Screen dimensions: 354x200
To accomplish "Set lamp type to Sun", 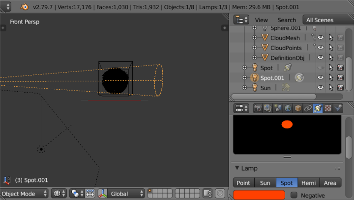I will [x=265, y=183].
